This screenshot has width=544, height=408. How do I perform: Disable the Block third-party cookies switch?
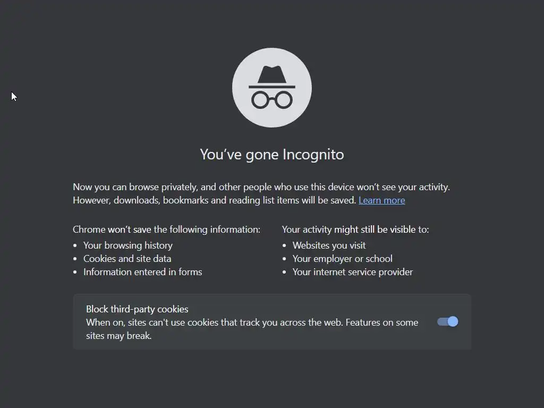[447, 321]
